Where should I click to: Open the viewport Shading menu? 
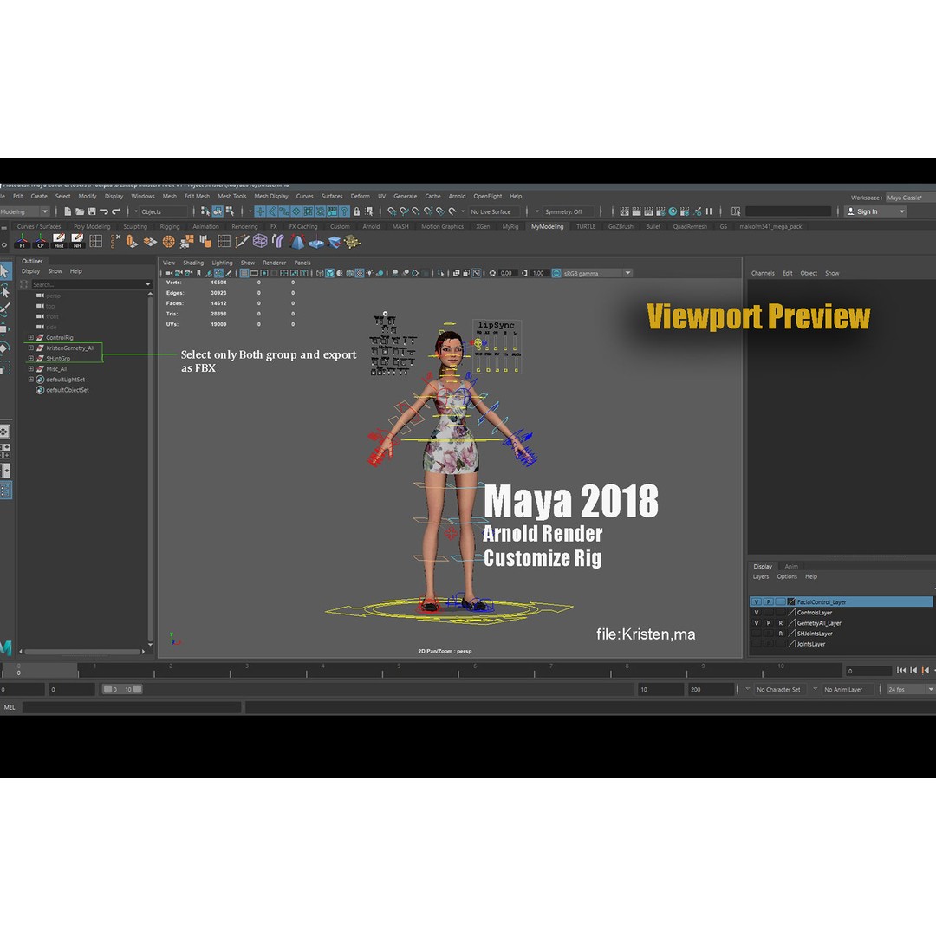pos(192,263)
